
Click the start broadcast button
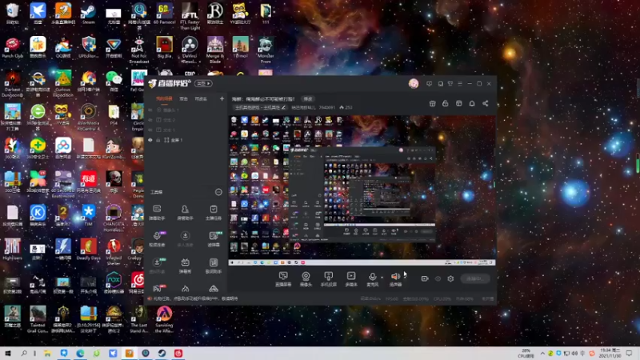pyautogui.click(x=474, y=278)
